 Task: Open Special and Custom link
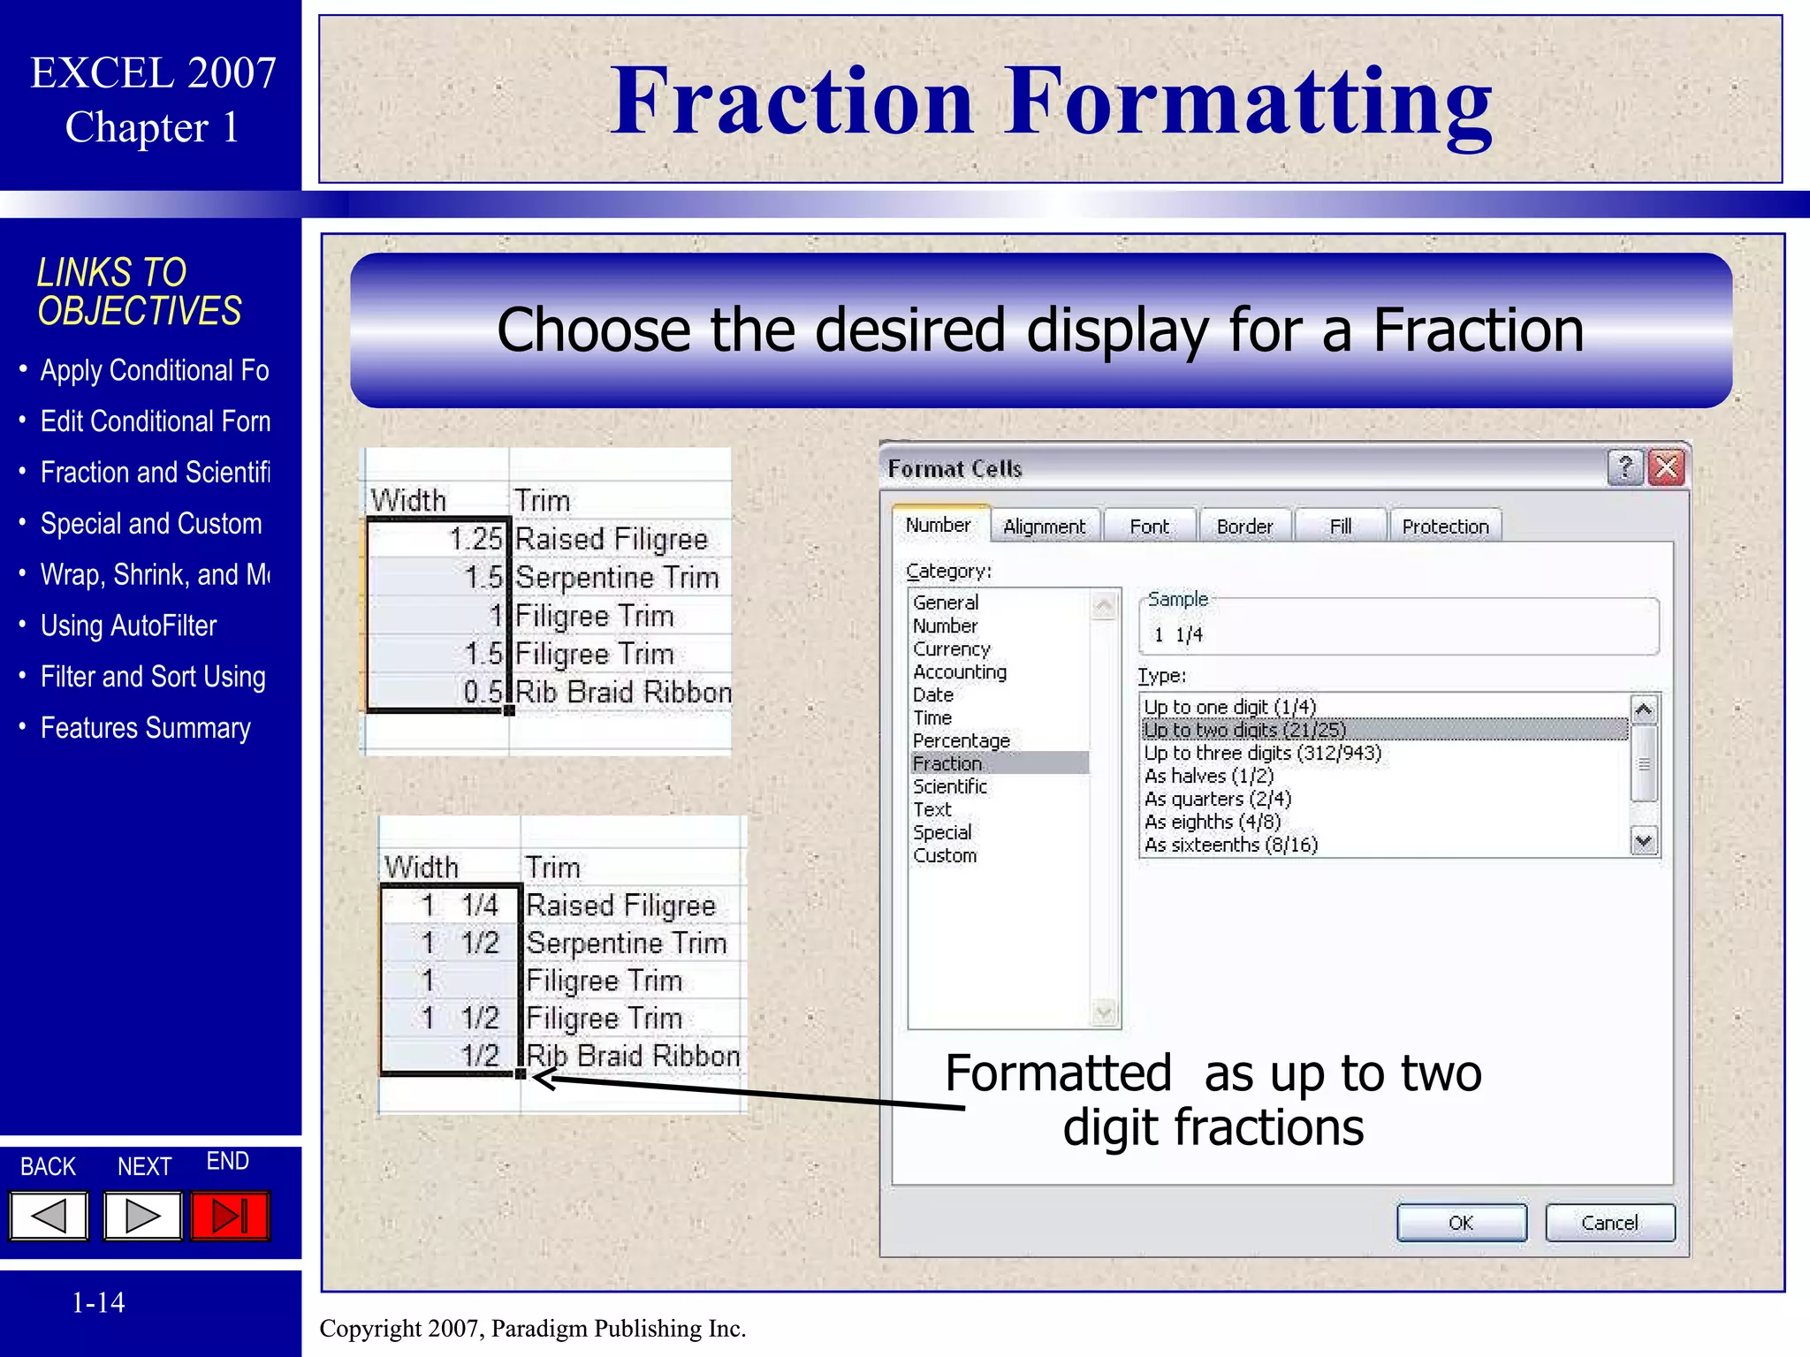click(151, 524)
